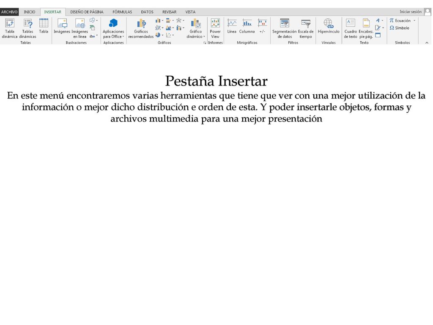
Task: Open Tablas dinámicas recomendadas
Action: (x=27, y=28)
